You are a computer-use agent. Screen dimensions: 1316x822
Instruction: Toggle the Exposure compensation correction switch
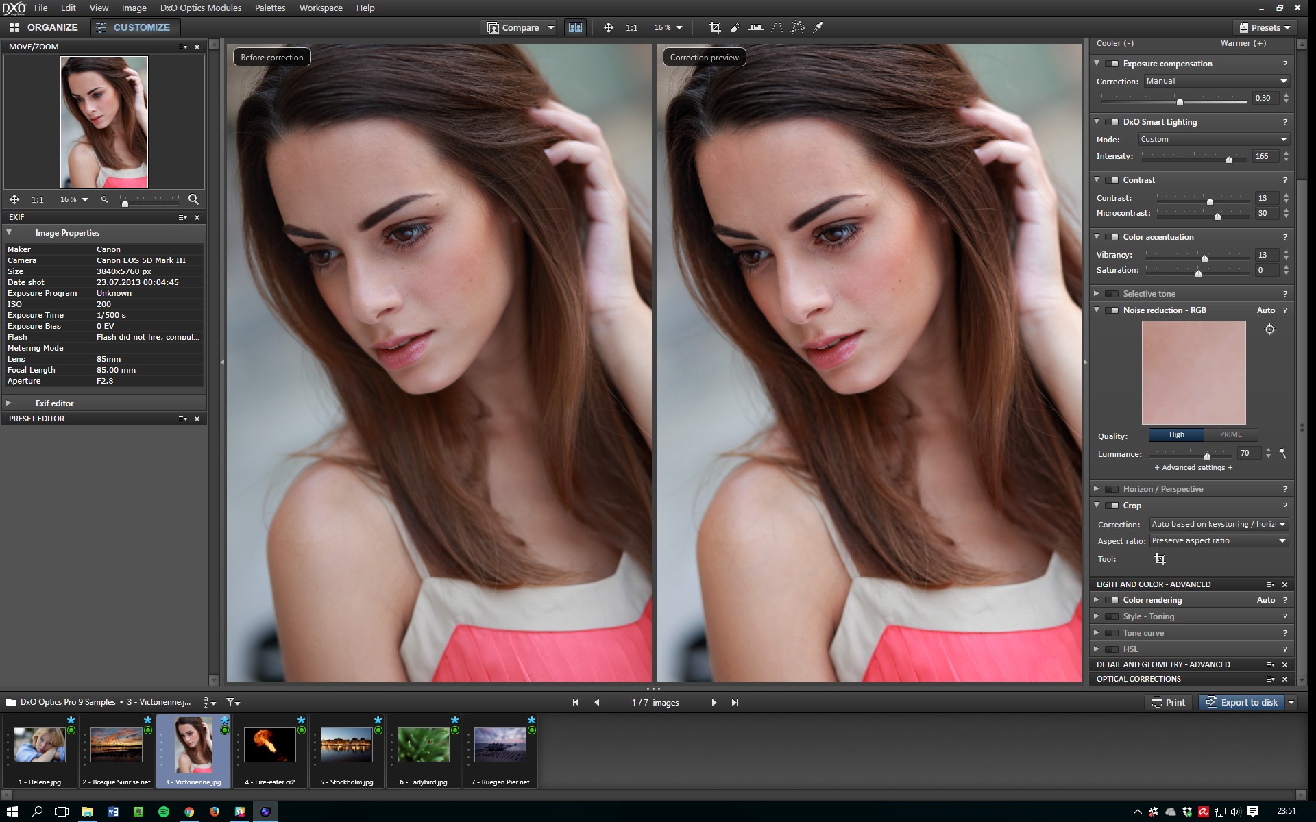click(x=1112, y=64)
